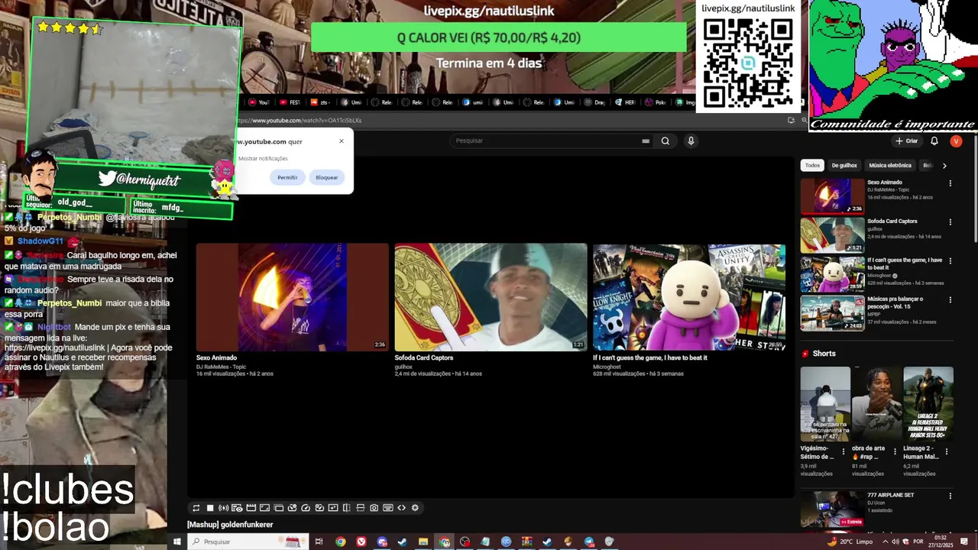
Task: Switch to the FEST browser tab
Action: (290, 102)
